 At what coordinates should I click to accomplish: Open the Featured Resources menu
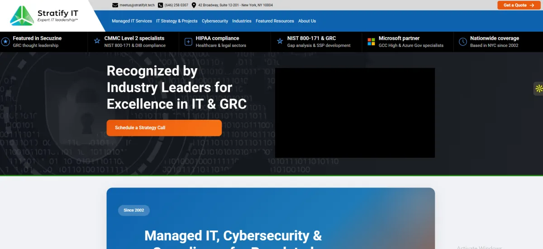click(x=275, y=21)
